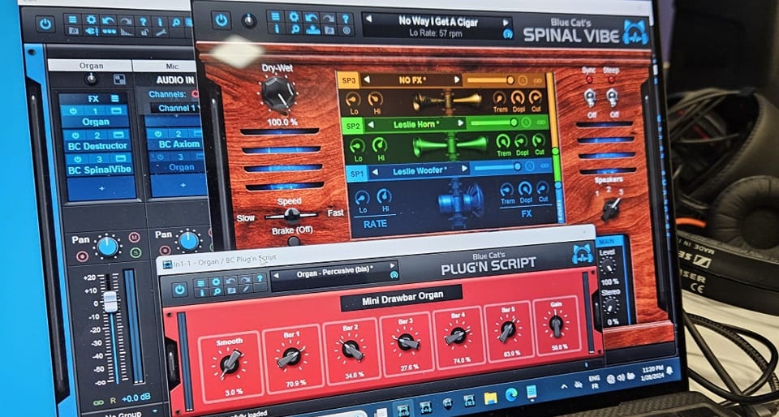Click previous arrow beside Leslie Woofer
Image resolution: width=779 pixels, height=417 pixels.
pyautogui.click(x=376, y=172)
